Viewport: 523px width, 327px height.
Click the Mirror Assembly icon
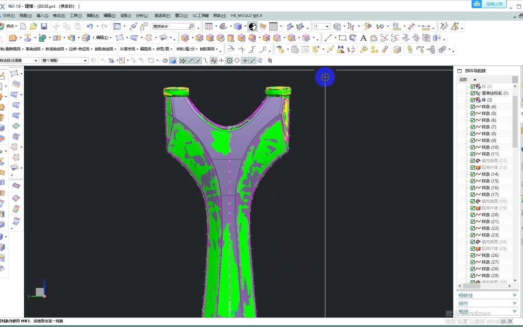[341, 49]
